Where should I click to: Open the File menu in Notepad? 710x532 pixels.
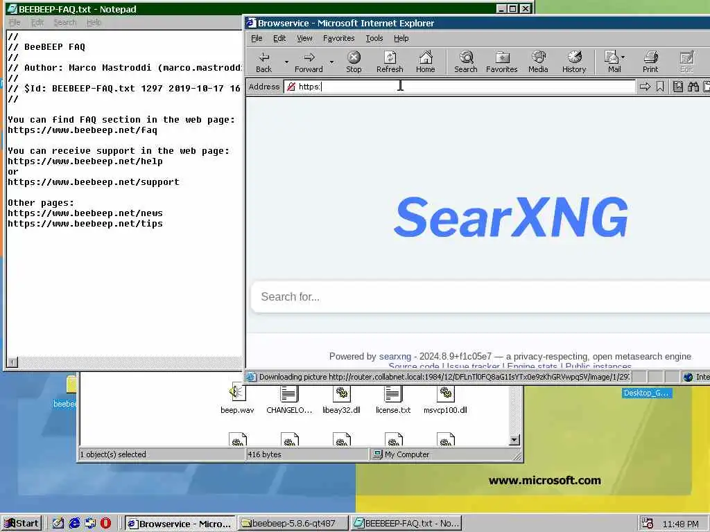(x=15, y=22)
